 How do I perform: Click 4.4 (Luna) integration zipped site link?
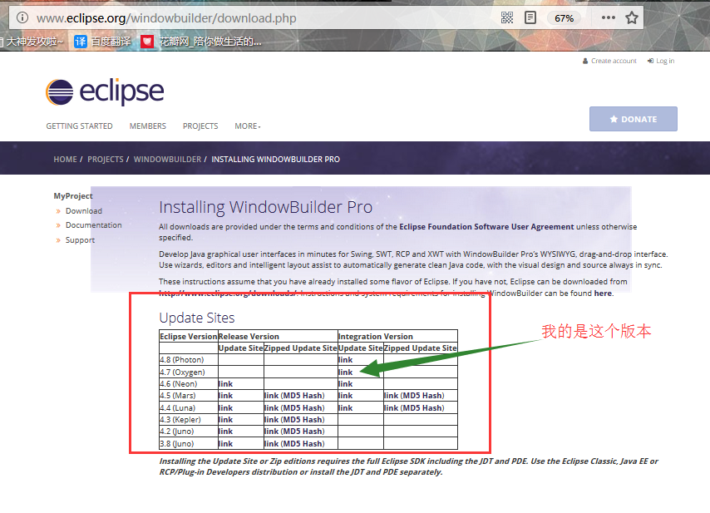[391, 408]
